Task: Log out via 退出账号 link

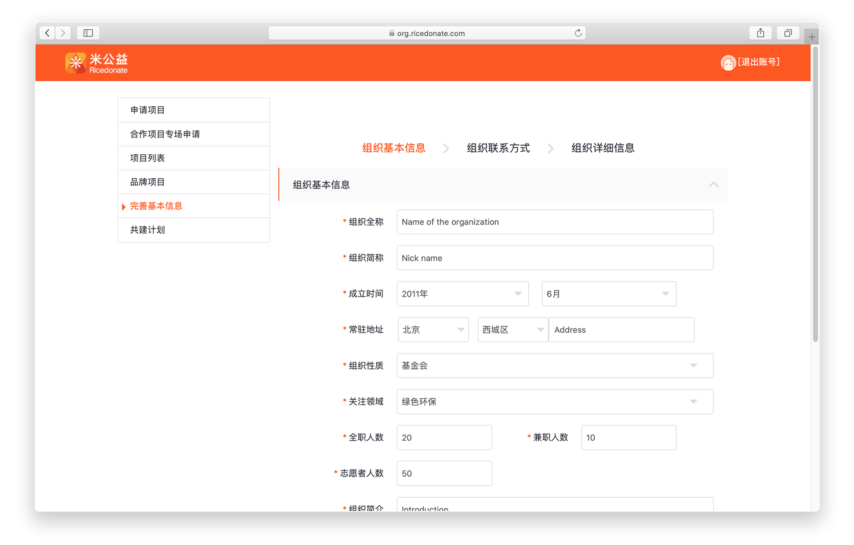Action: 759,62
